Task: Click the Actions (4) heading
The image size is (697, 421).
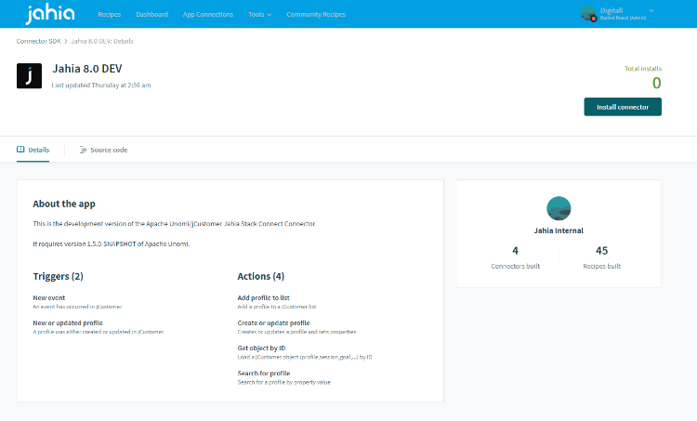Action: 260,276
